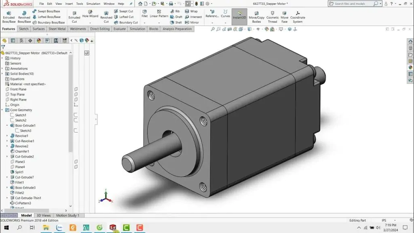Expand the Cut-Extrude-Thin1 feature
Image resolution: width=414 pixels, height=233 pixels.
(7, 198)
